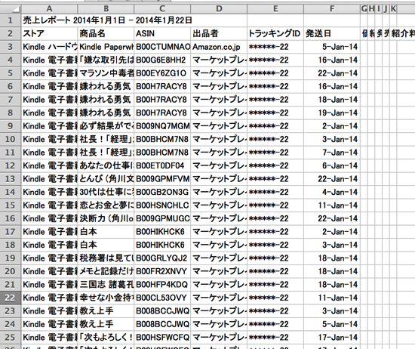Select product cell 三国志 諸葛孔
This screenshot has height=349, width=415.
click(106, 285)
